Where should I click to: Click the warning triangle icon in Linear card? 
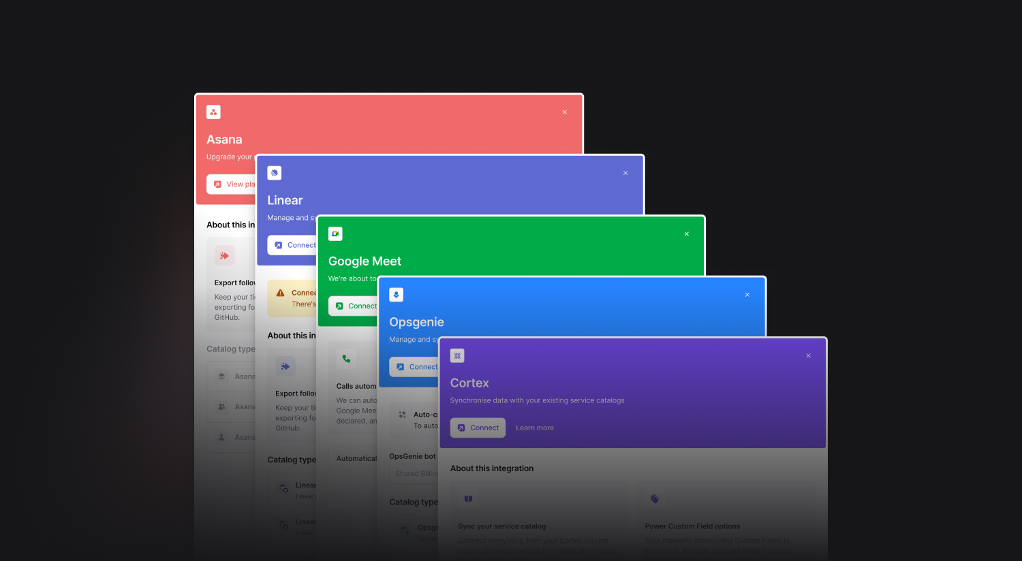280,293
